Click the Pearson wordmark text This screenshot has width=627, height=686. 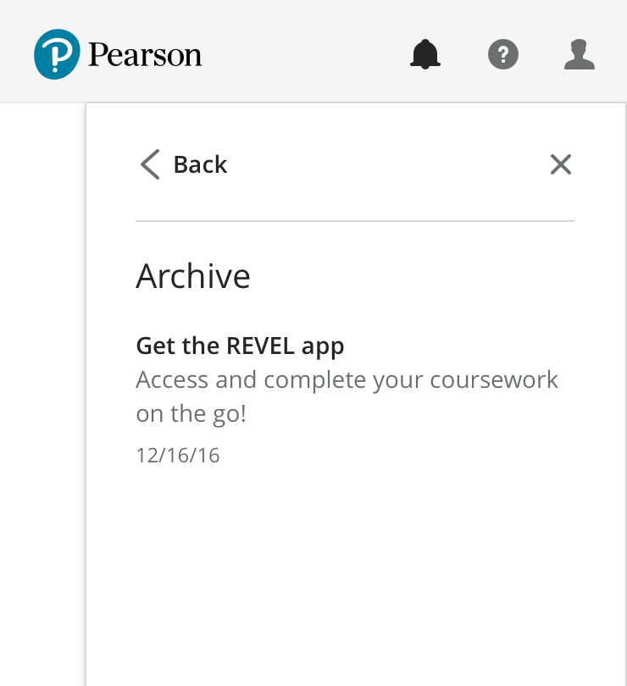point(145,56)
